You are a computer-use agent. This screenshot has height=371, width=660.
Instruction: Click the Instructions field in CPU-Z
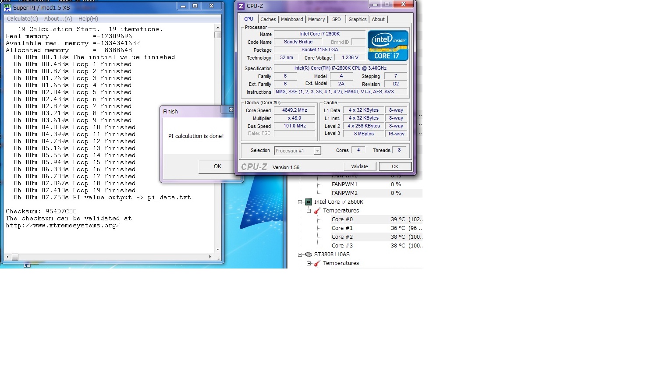point(341,92)
